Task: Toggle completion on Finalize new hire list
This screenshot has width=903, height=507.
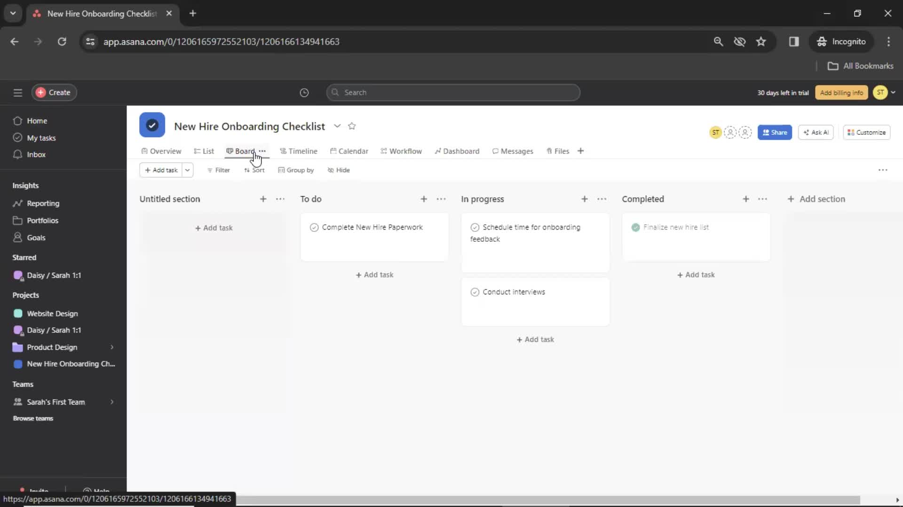Action: click(636, 227)
